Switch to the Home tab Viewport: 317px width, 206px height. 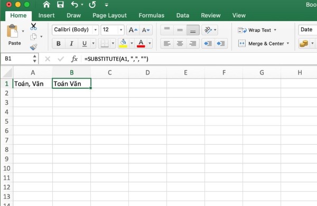tap(18, 15)
